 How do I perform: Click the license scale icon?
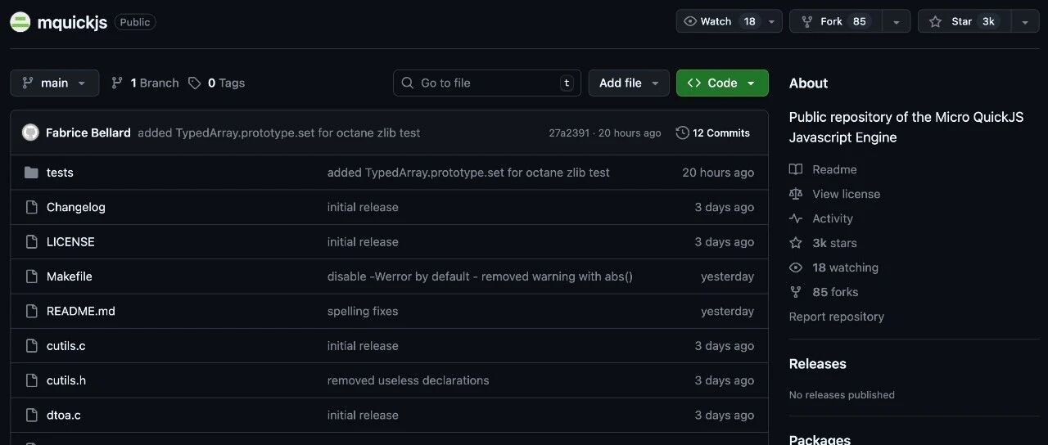pos(796,194)
